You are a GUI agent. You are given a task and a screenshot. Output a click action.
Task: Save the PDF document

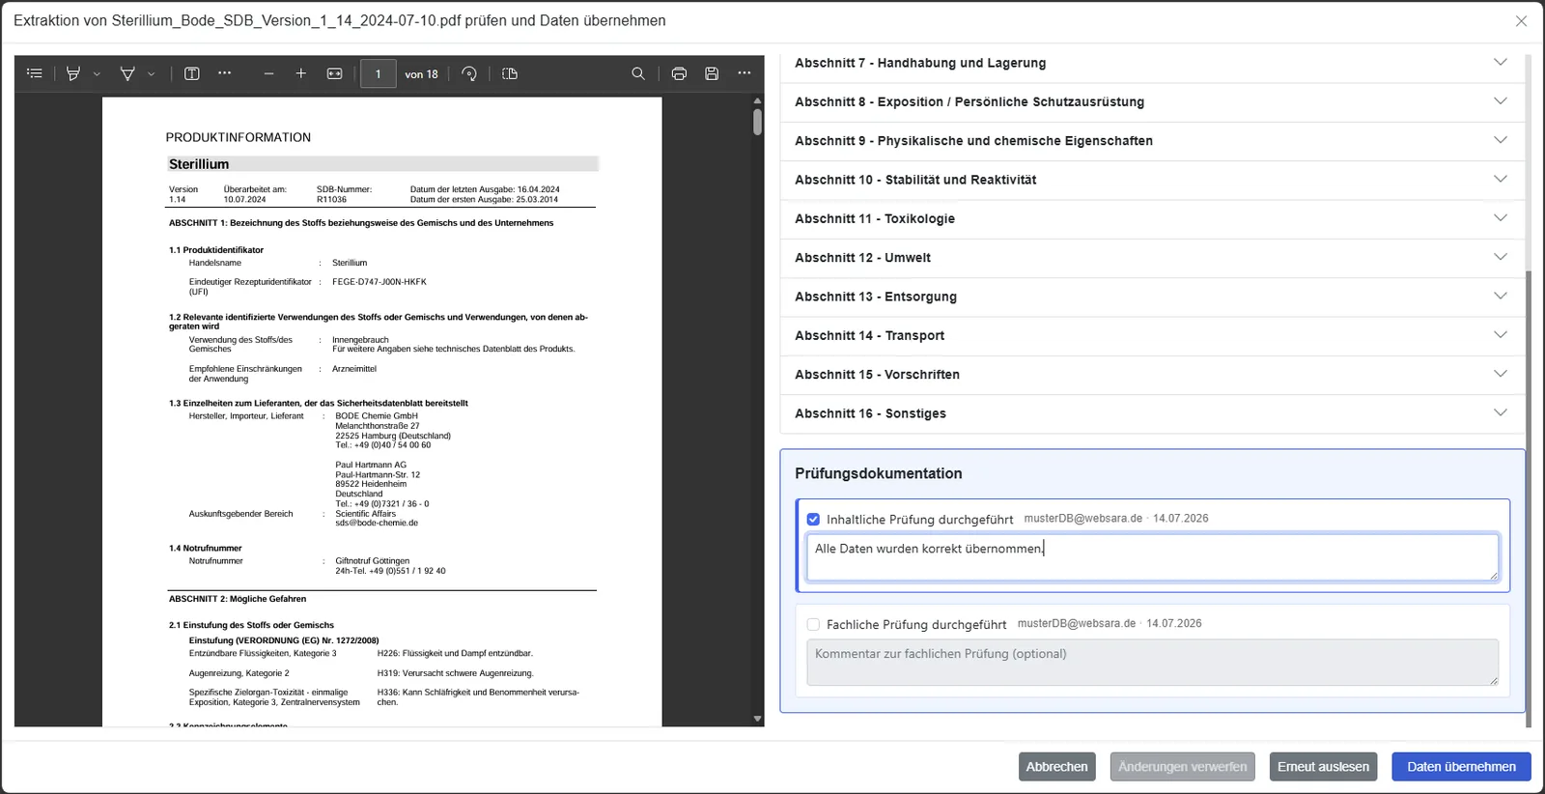click(712, 73)
